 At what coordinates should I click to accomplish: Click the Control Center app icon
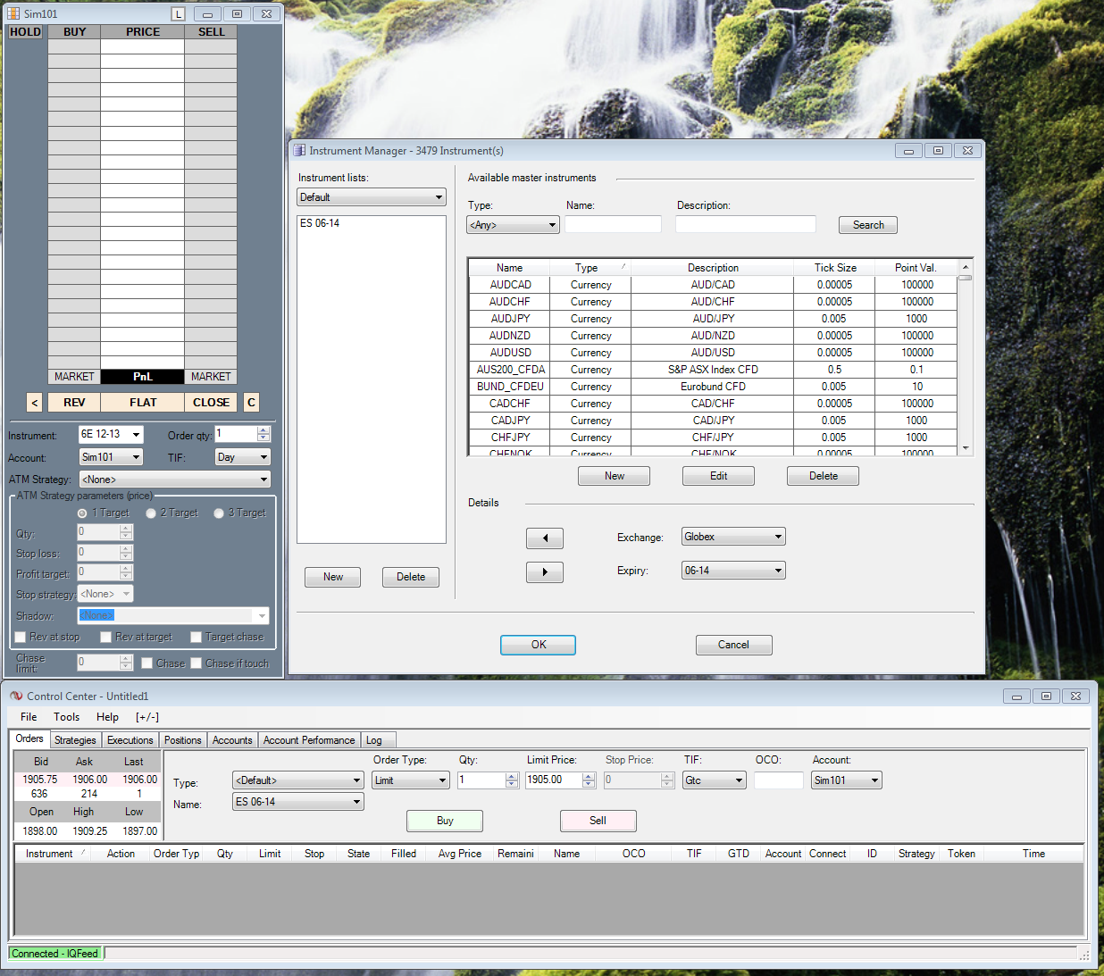(x=16, y=697)
